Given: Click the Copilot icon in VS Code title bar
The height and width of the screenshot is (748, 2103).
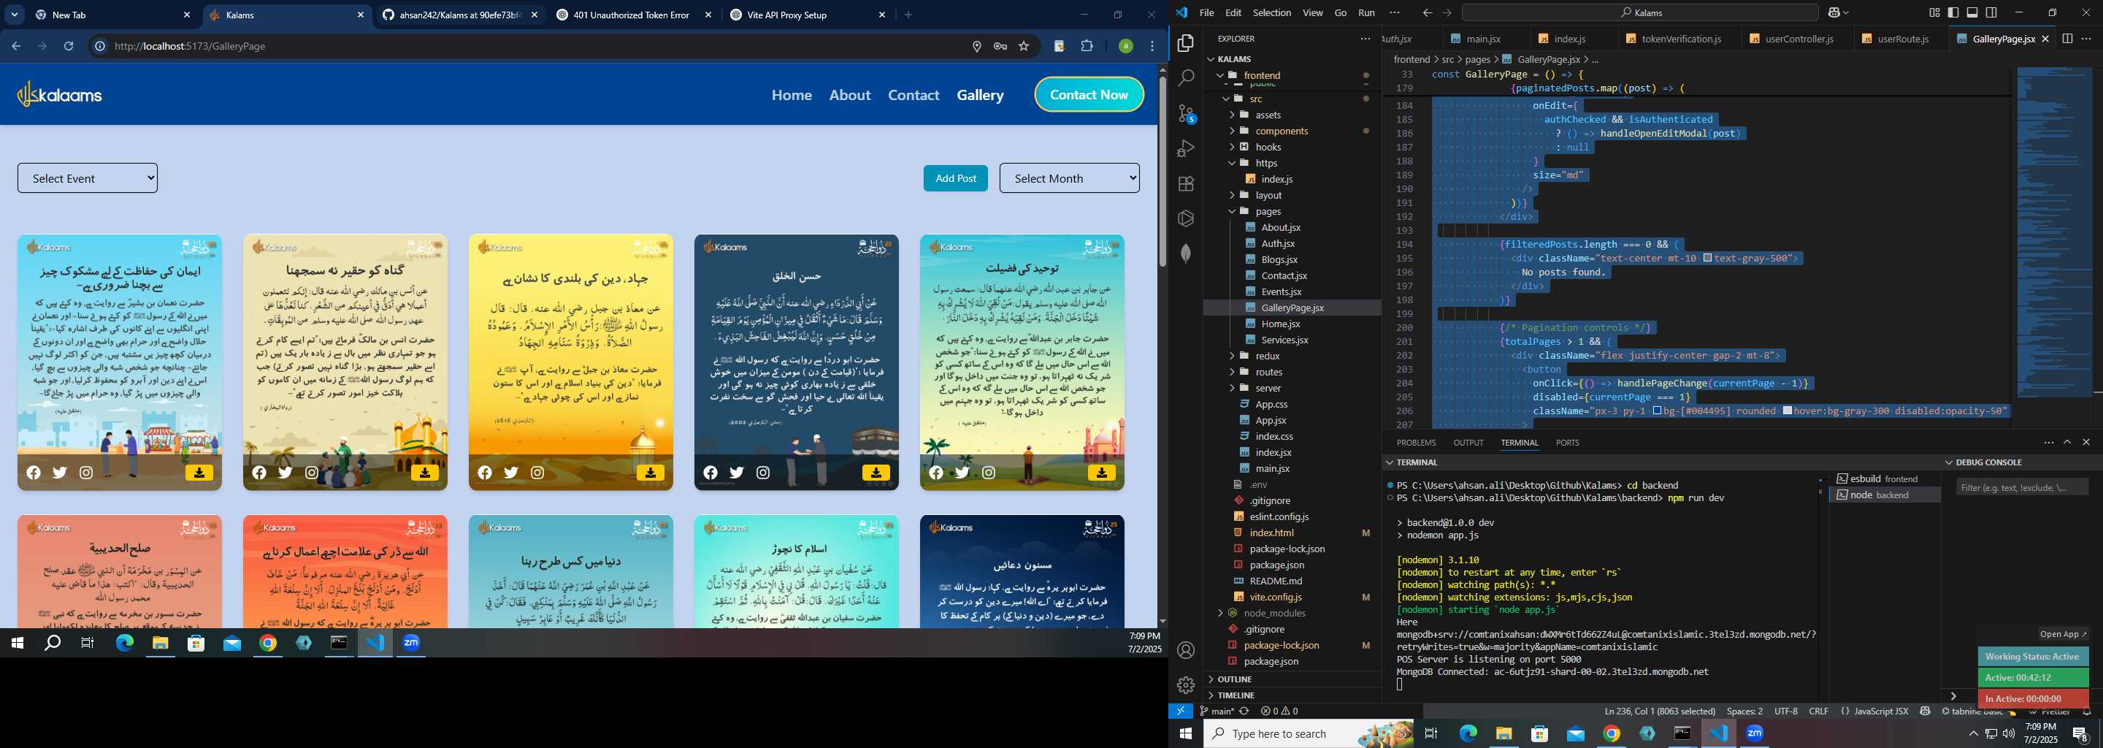Looking at the screenshot, I should (x=1834, y=12).
